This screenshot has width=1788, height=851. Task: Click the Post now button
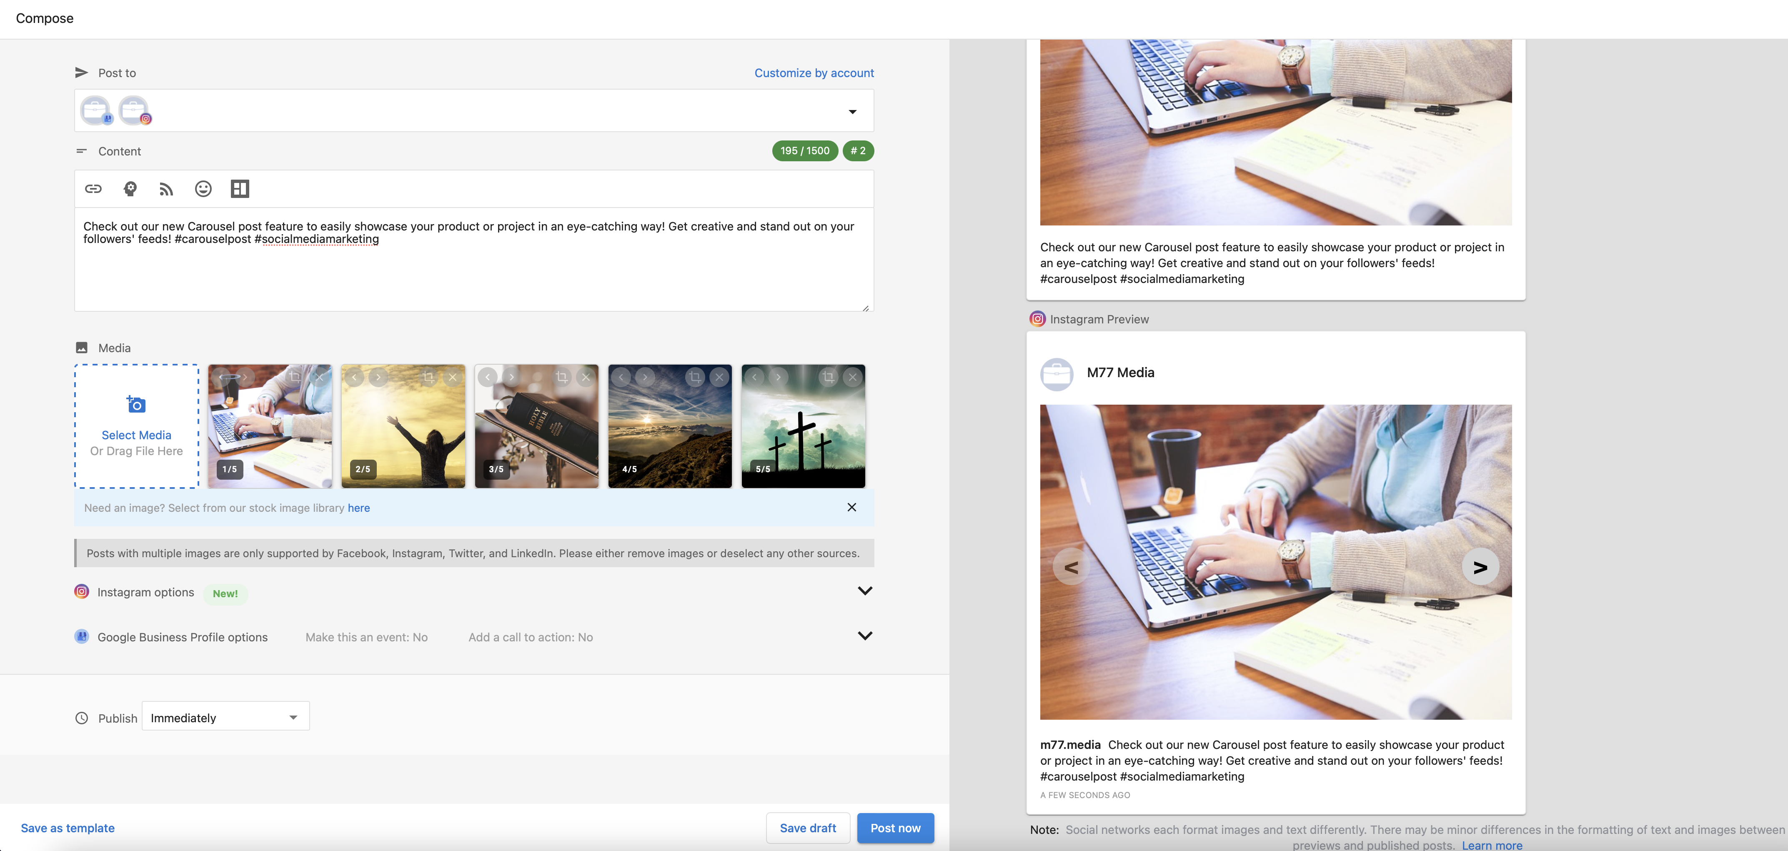(895, 827)
